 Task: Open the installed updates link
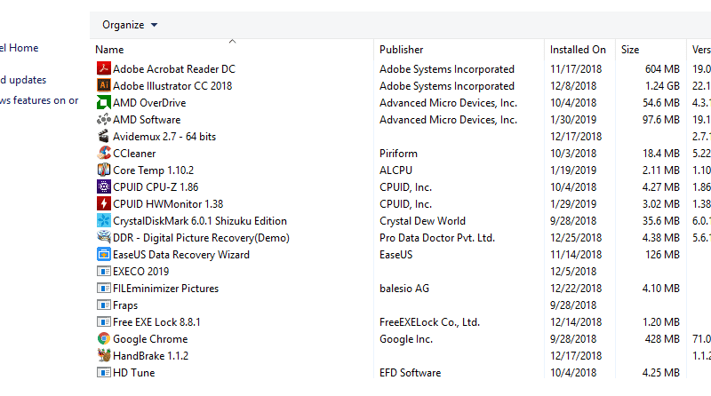click(23, 80)
